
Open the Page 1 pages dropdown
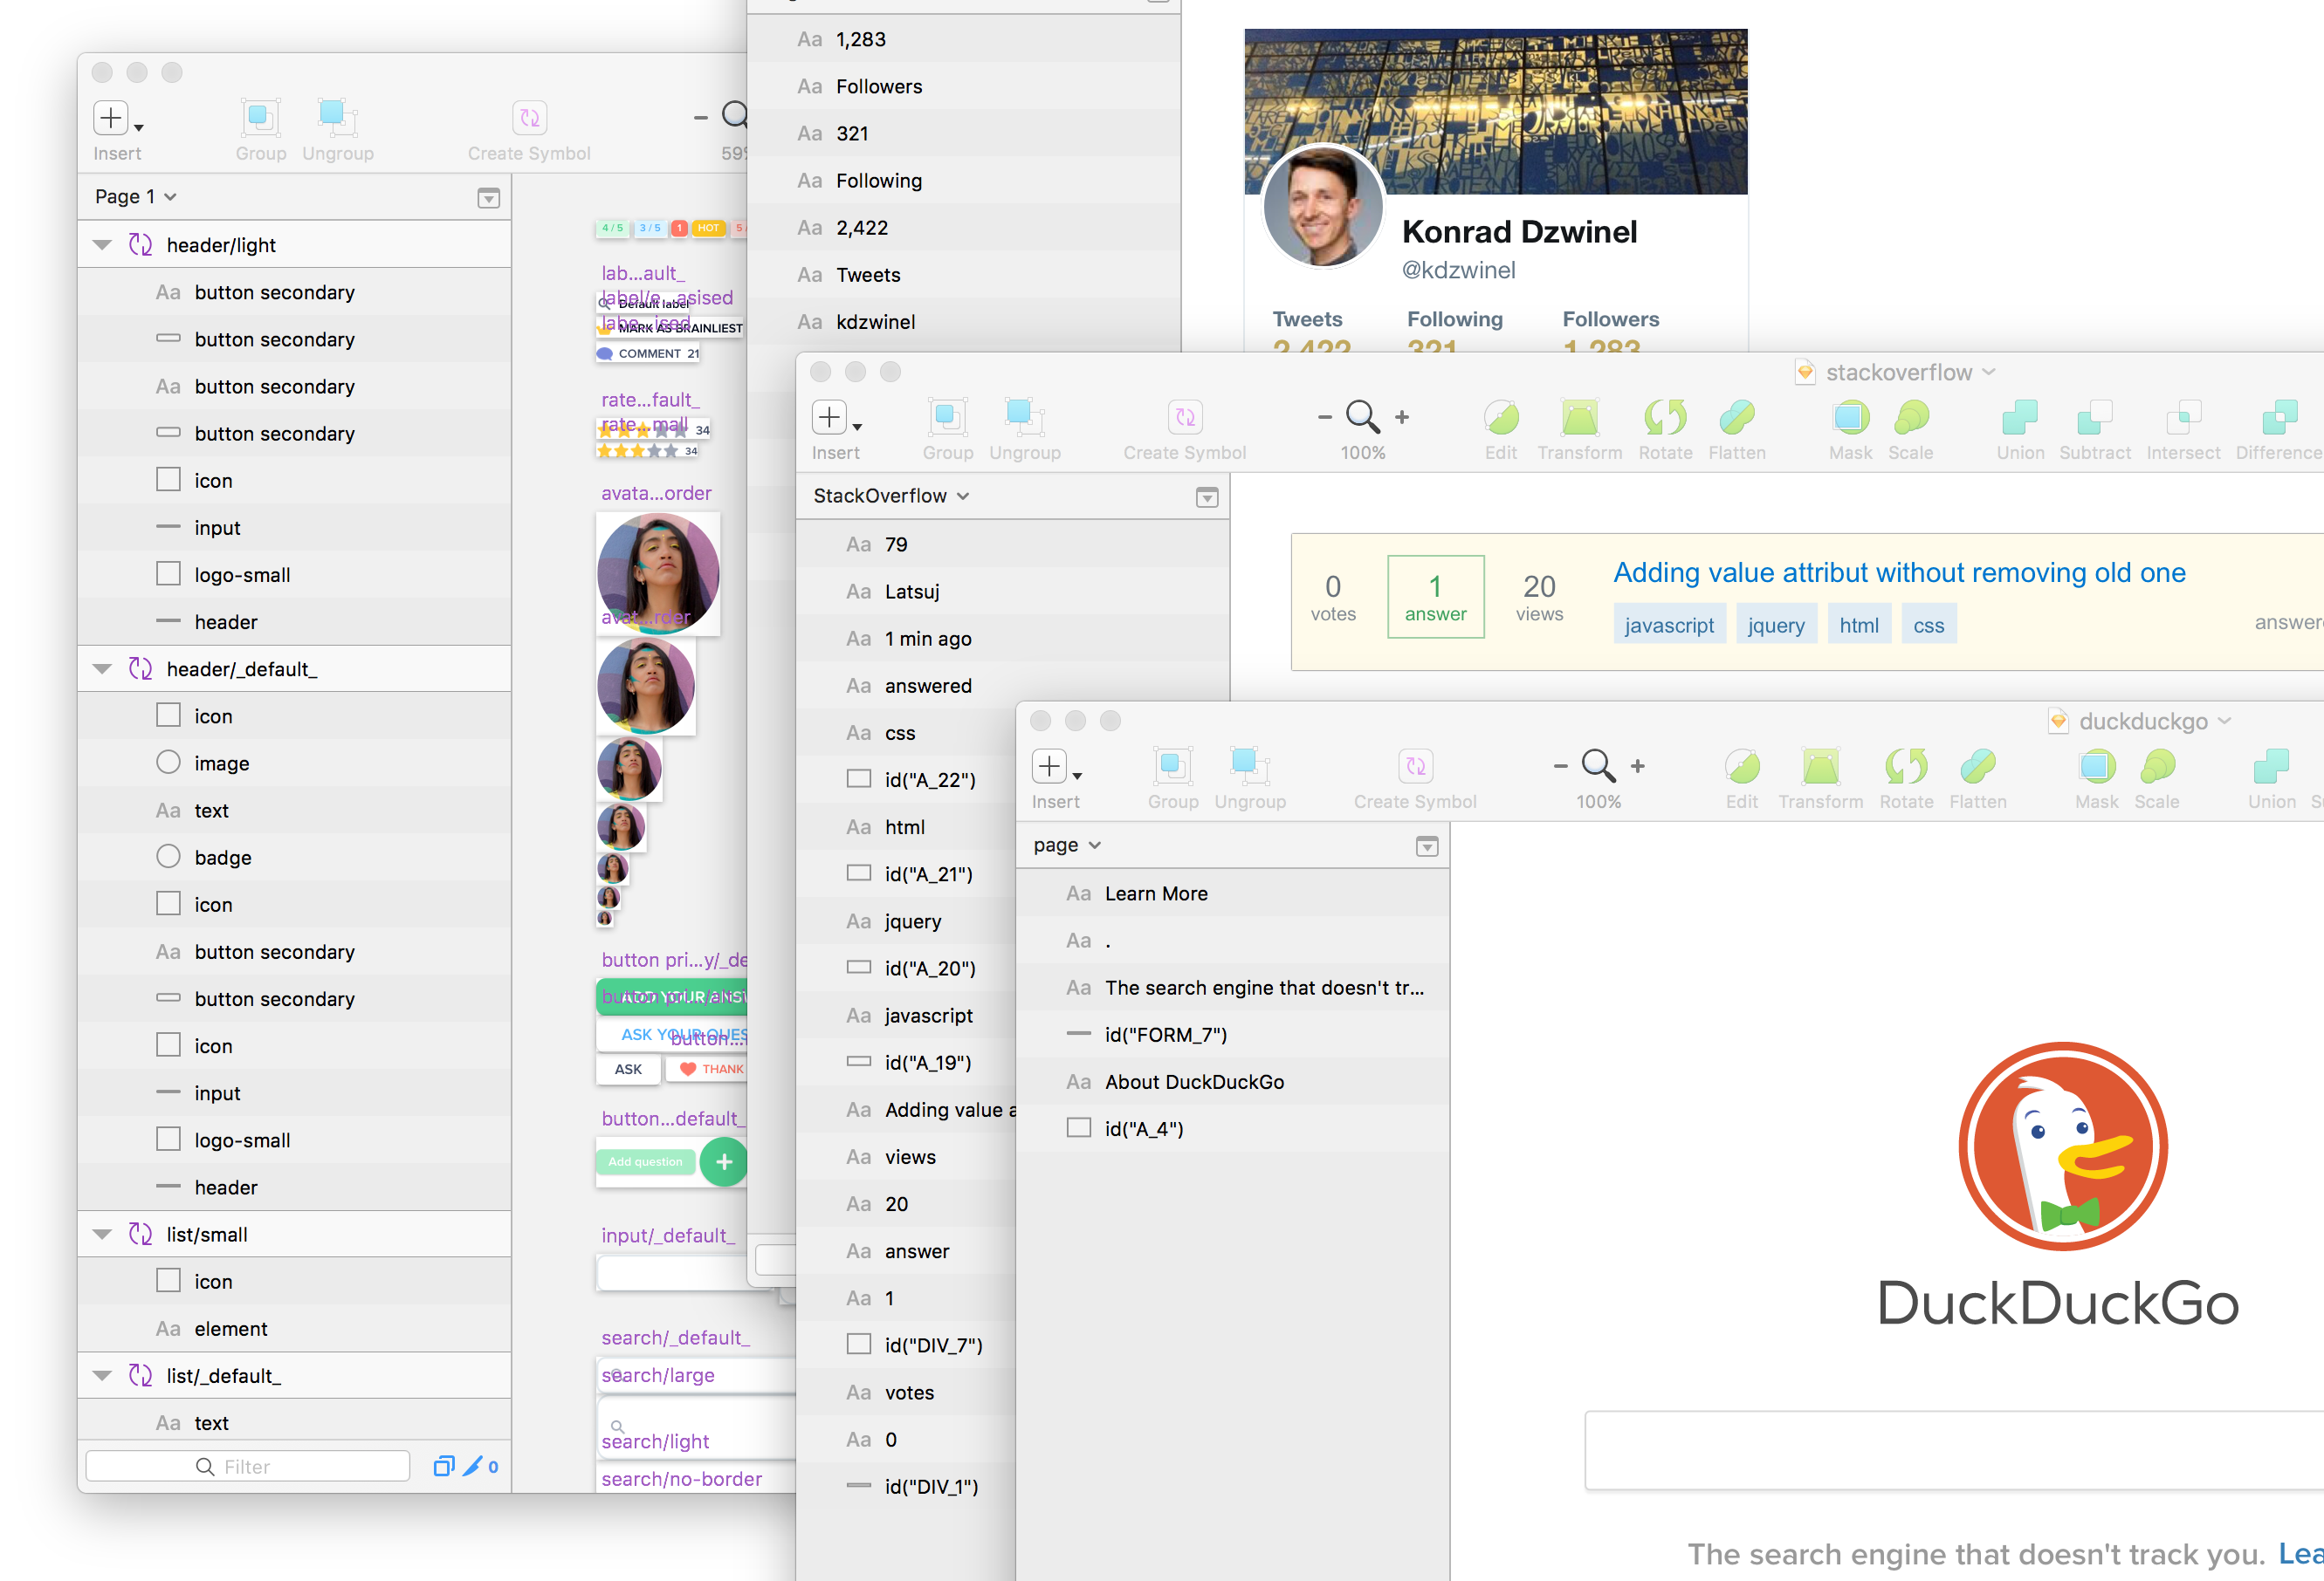pyautogui.click(x=135, y=197)
